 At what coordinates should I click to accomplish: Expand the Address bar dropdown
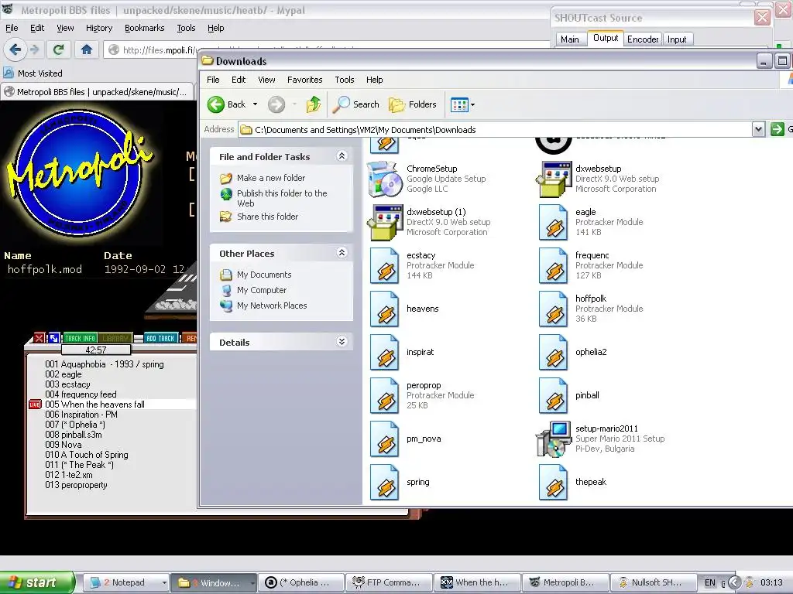[758, 129]
